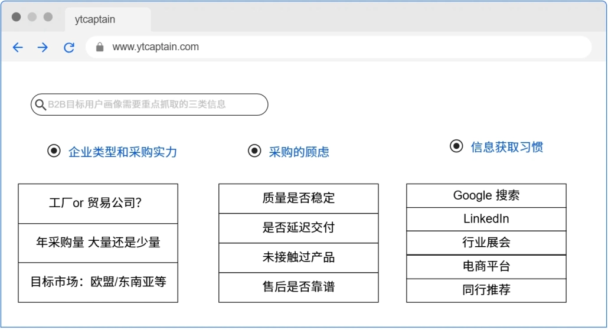Click the 是否延迟交付 row

(x=298, y=228)
